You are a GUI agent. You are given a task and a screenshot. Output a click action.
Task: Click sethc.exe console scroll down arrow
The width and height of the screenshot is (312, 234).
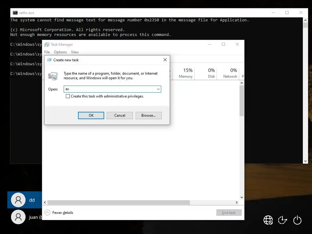[x=305, y=161]
